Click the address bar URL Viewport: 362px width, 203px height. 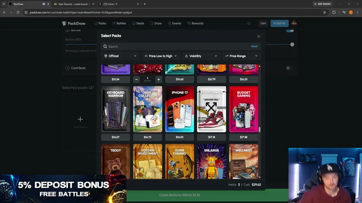[x=81, y=12]
